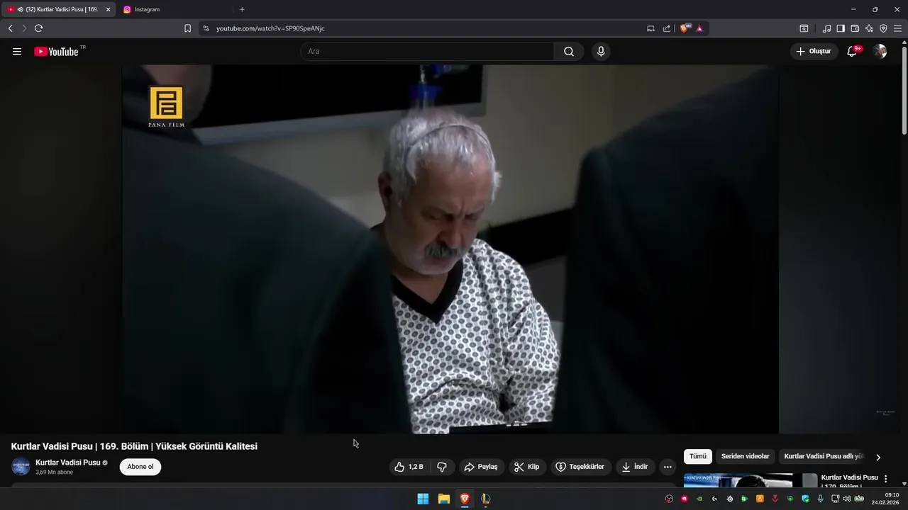Image resolution: width=908 pixels, height=510 pixels.
Task: Open Leo AI sparkle icon
Action: [869, 28]
